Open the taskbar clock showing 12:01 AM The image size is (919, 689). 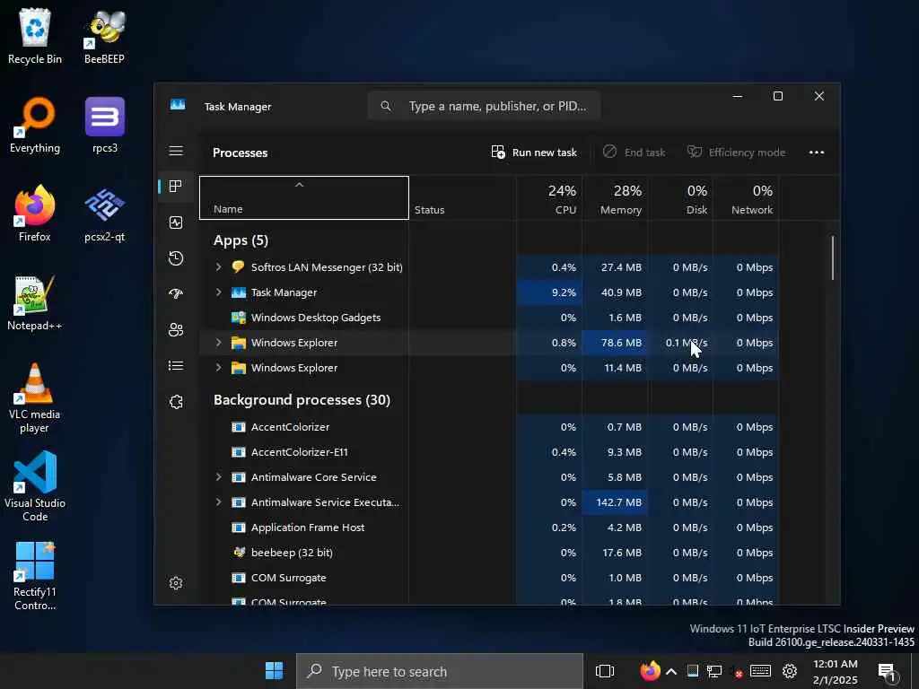coord(836,671)
